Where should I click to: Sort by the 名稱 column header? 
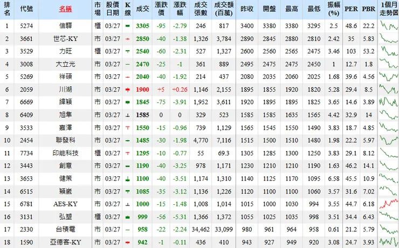(x=65, y=9)
